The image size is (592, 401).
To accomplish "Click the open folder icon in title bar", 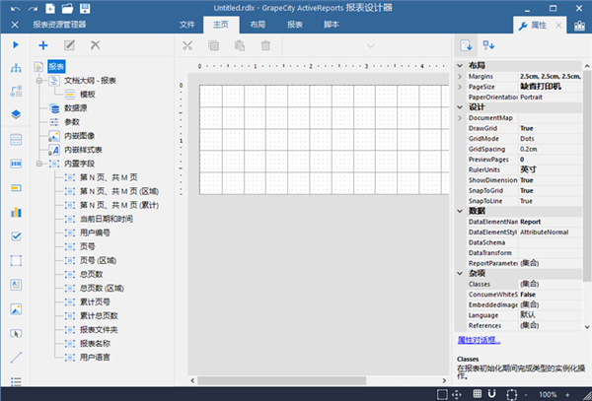I will tap(66, 7).
